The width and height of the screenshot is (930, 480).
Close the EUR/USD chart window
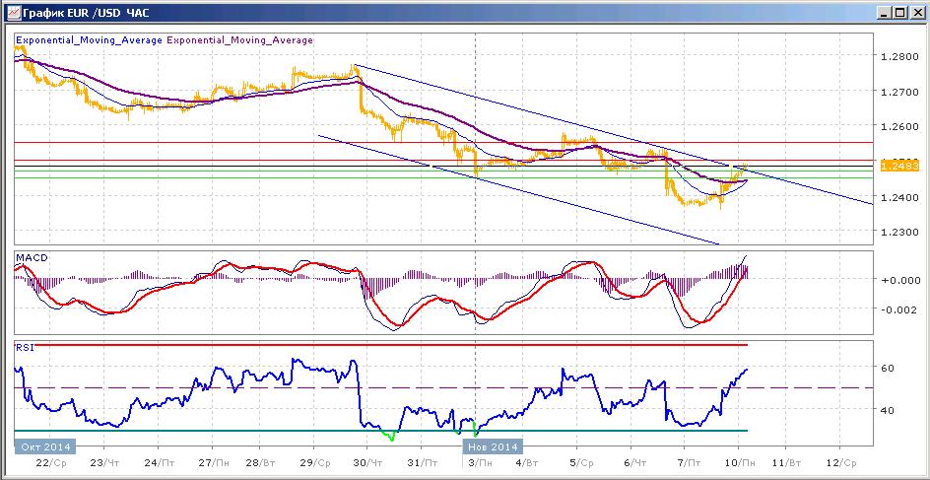click(x=916, y=12)
